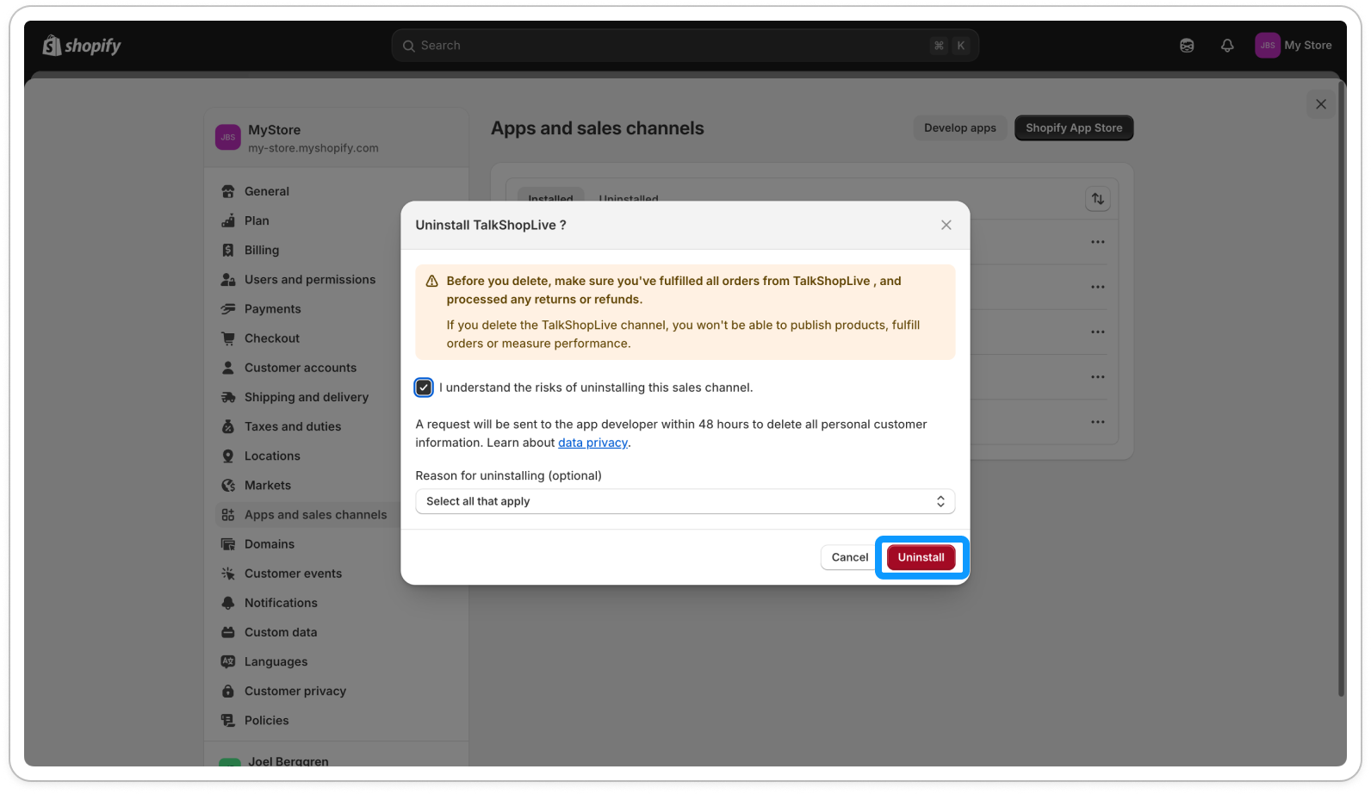Switch to the Installed tab
Screen dimensions: 1371x794
[x=550, y=197]
